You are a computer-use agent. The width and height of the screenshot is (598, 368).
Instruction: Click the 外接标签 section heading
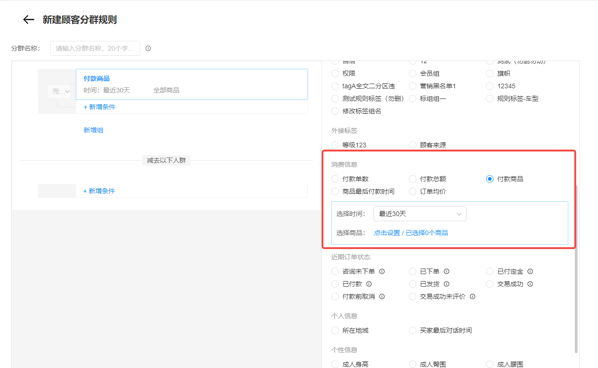tap(344, 131)
